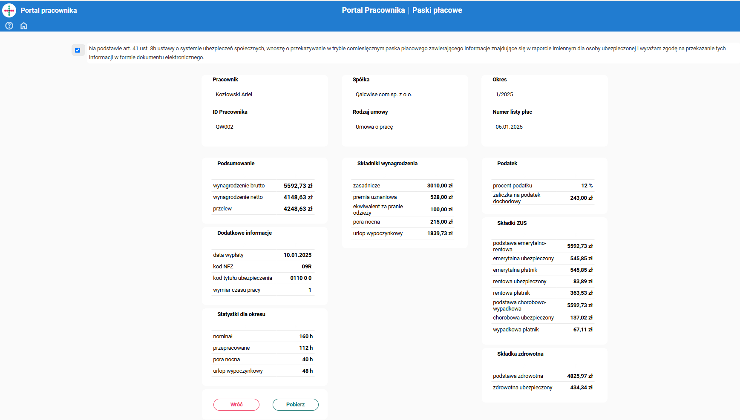Click the wynagrodzenie brutto amount 5592,73 zł

click(x=298, y=186)
